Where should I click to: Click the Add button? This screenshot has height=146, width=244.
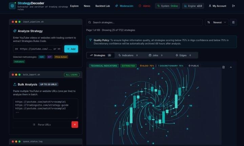pos(71,49)
